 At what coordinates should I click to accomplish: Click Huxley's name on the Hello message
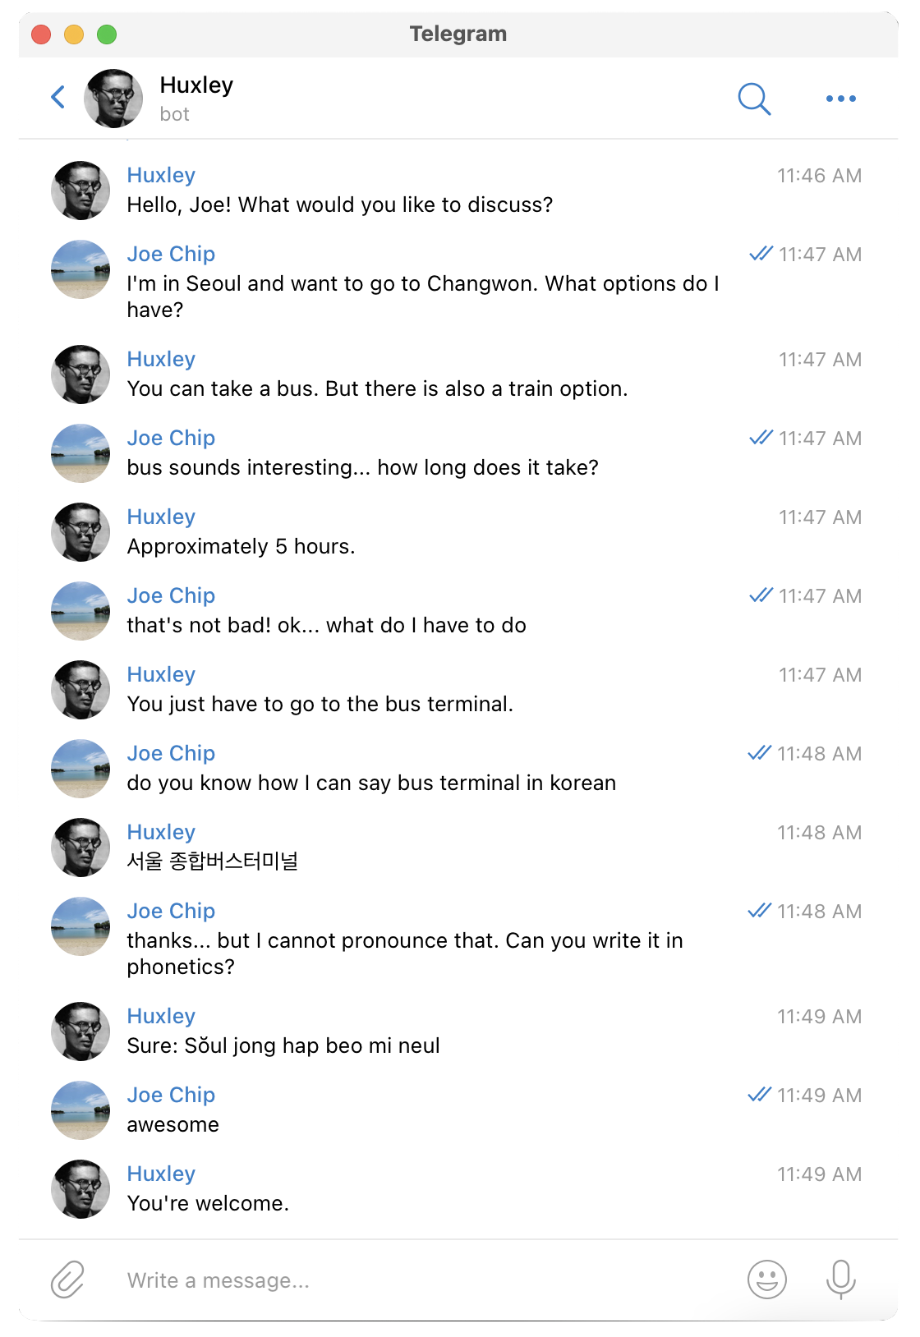click(x=161, y=175)
